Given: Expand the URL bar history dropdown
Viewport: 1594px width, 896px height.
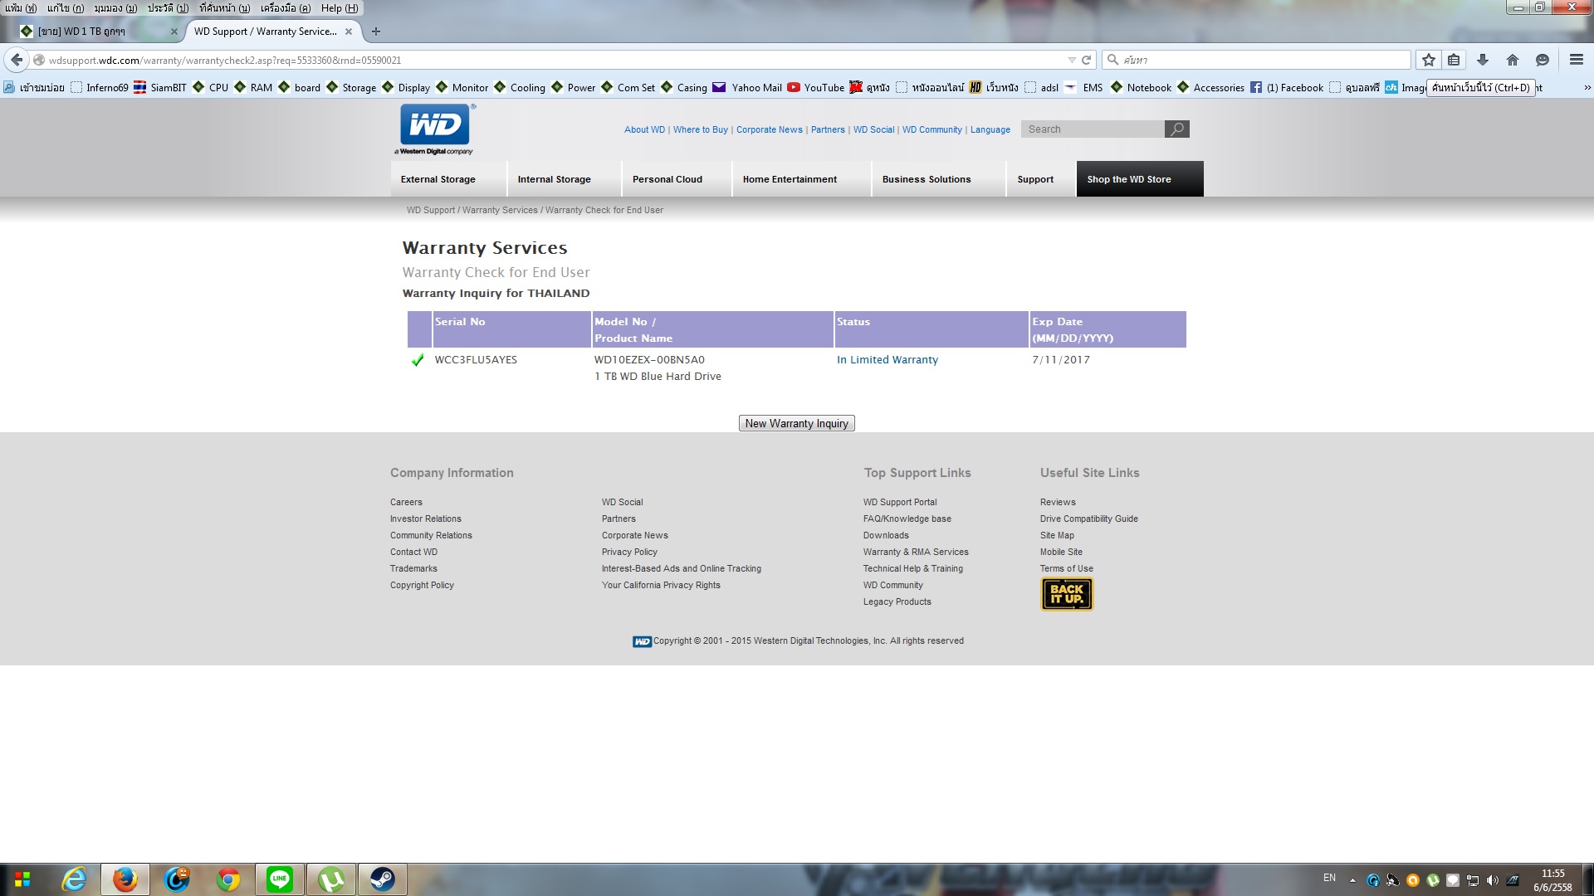Looking at the screenshot, I should pyautogui.click(x=1071, y=60).
